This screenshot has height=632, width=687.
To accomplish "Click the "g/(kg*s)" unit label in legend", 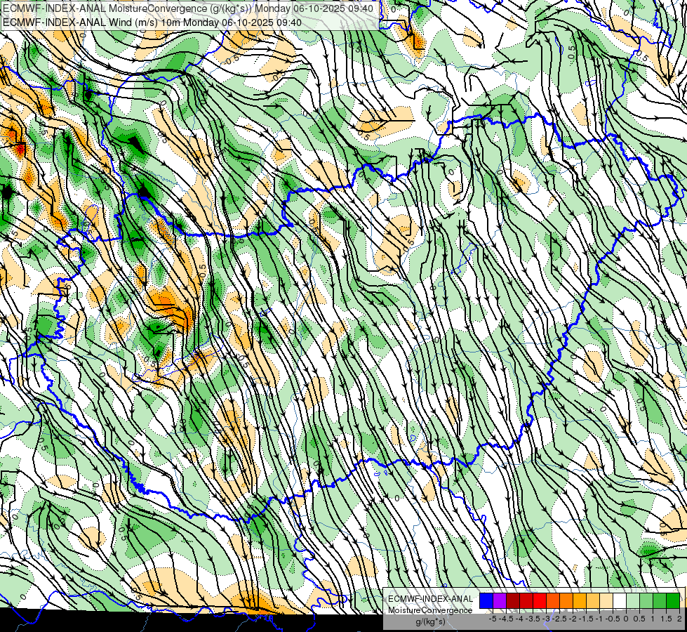I will 430,621.
